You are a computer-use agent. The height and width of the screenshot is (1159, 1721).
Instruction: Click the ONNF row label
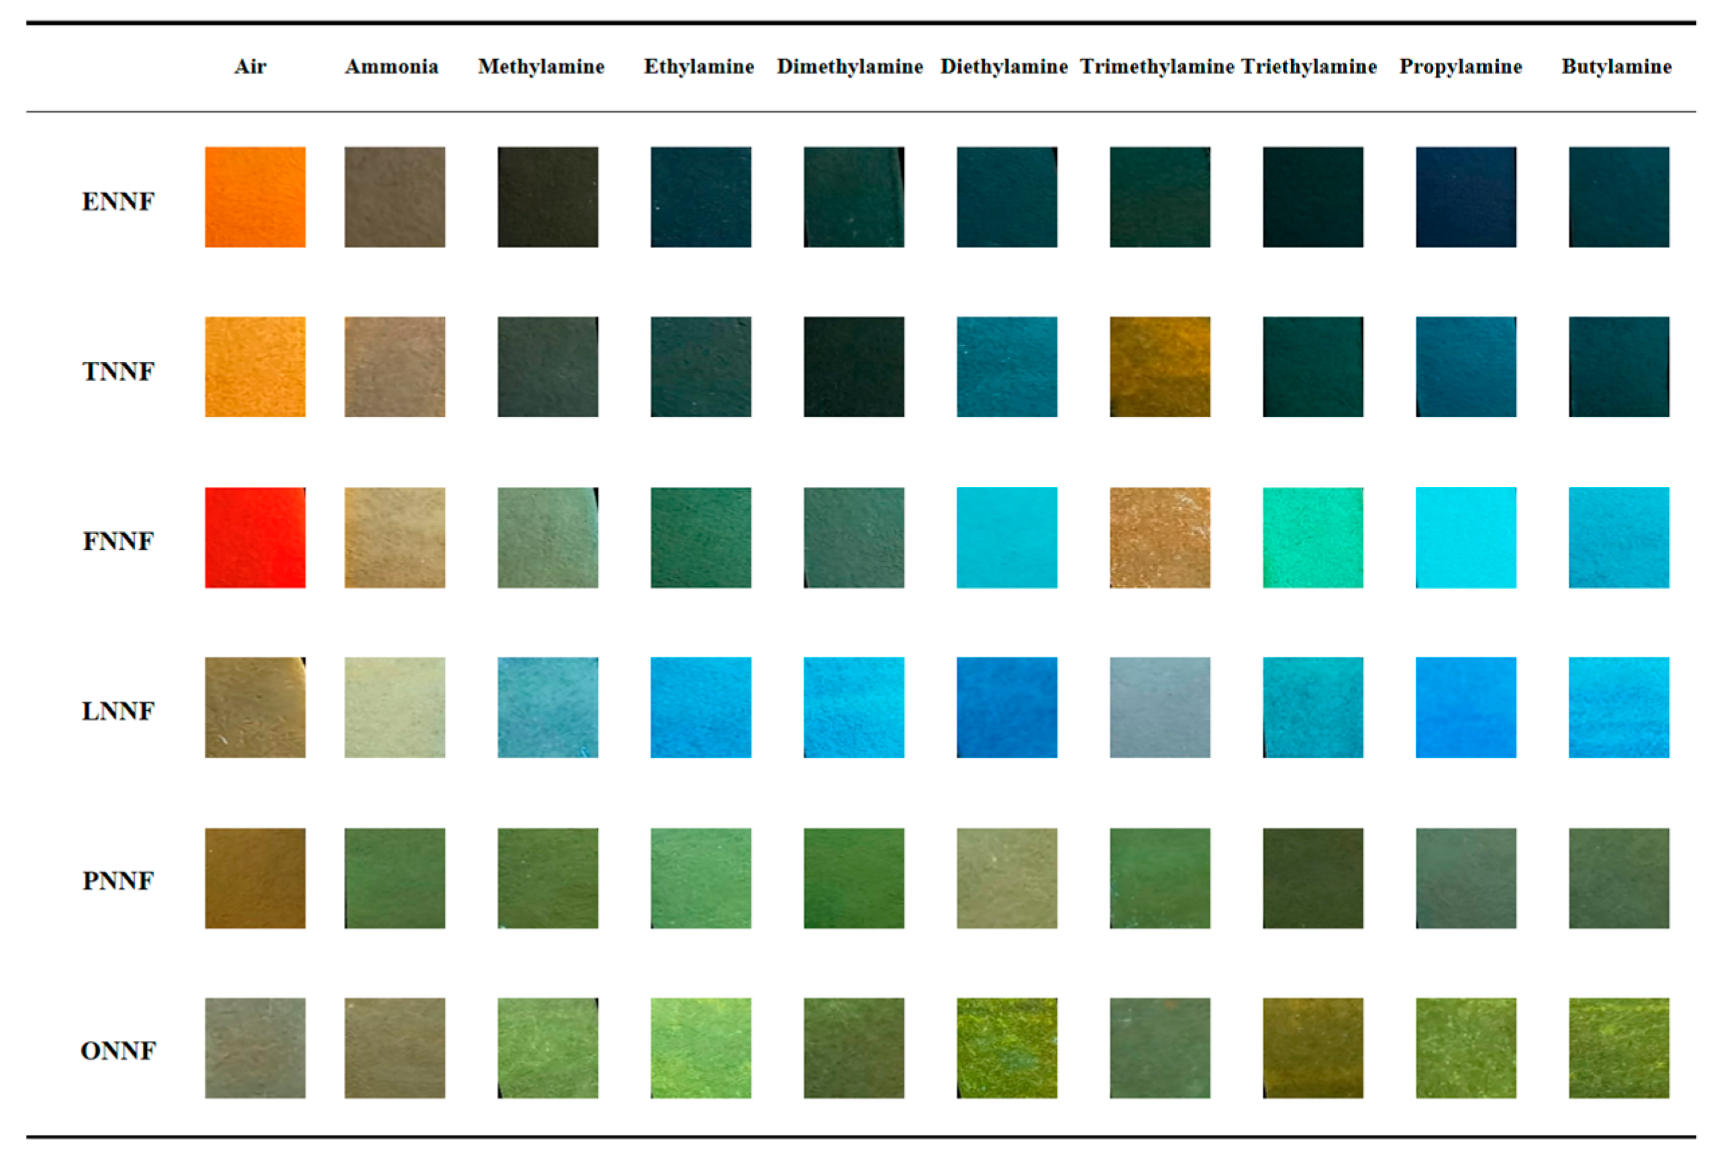point(118,1050)
